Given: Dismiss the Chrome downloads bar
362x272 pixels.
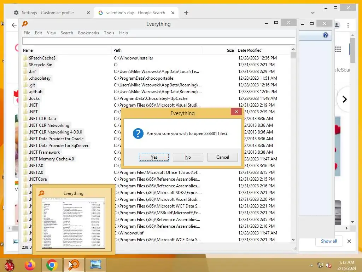Looking at the screenshot, I should (x=349, y=241).
